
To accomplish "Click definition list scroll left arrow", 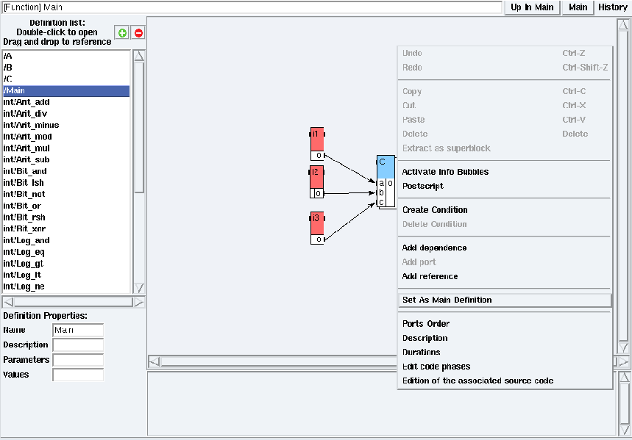I will (9, 302).
